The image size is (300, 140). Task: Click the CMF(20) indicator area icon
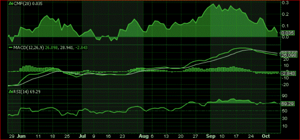pyautogui.click(x=11, y=4)
